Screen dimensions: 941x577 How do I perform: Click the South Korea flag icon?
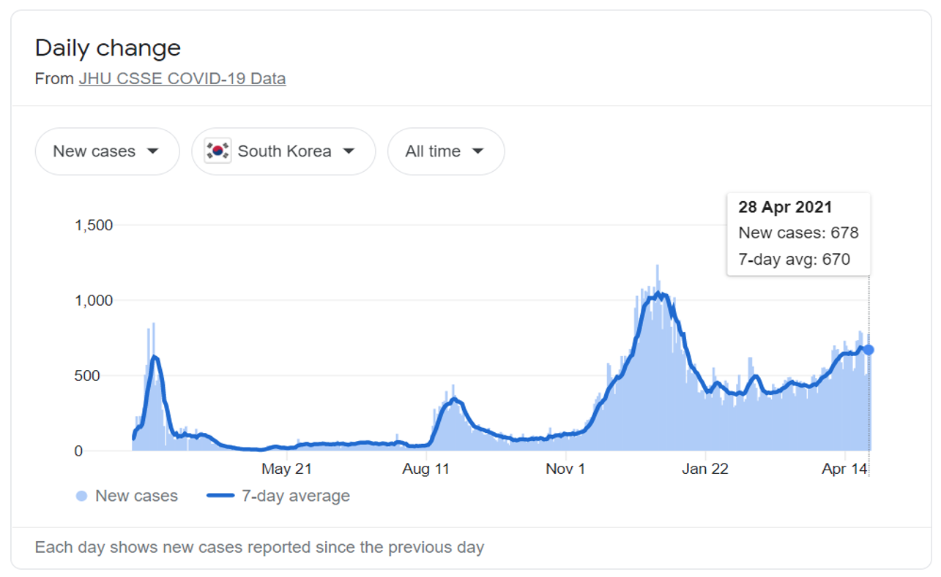coord(218,151)
